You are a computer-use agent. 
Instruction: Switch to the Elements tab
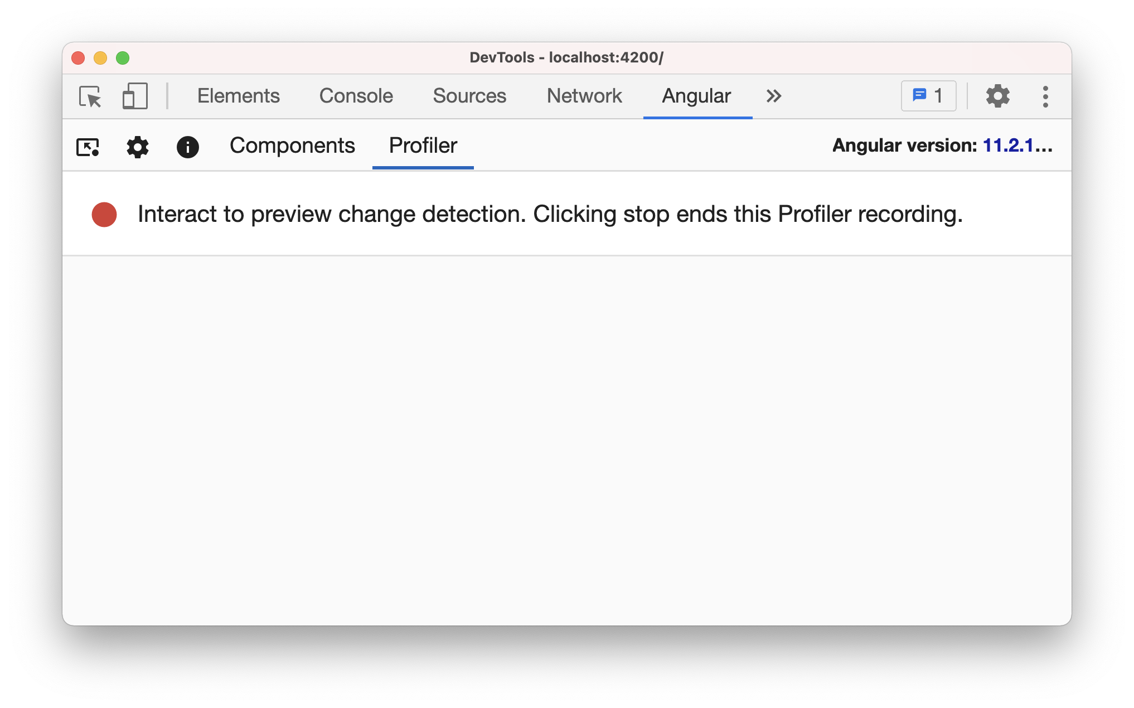point(239,96)
